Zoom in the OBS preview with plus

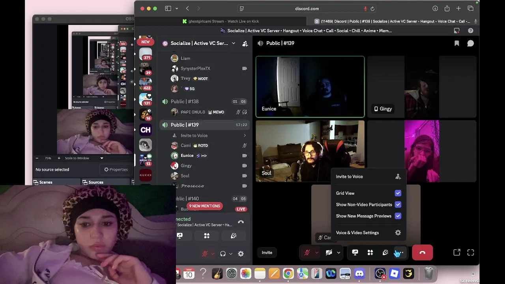(x=59, y=158)
